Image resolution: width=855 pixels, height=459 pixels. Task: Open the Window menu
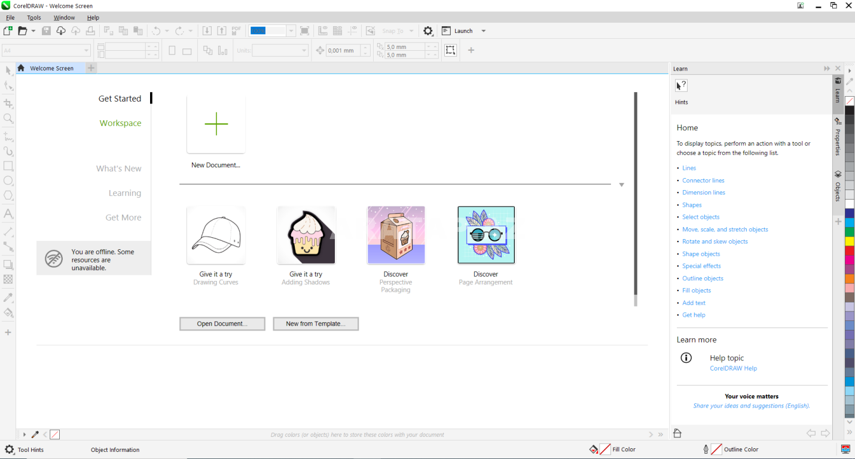coord(65,18)
